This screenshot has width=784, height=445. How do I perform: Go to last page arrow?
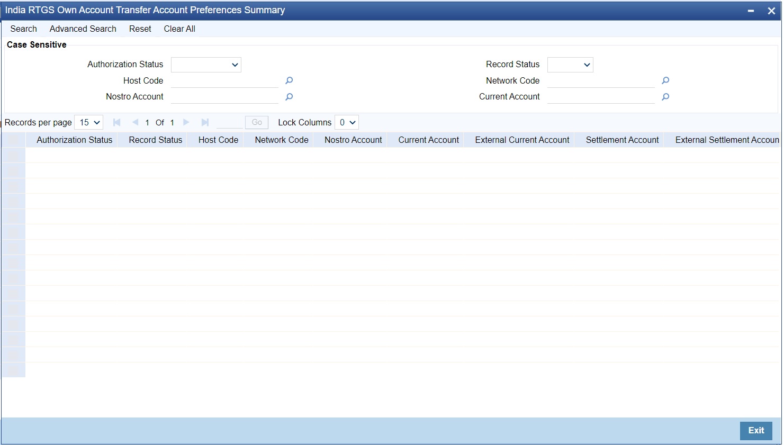pos(205,122)
